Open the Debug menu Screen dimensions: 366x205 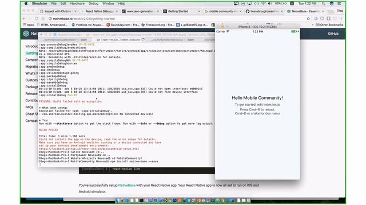click(x=93, y=3)
